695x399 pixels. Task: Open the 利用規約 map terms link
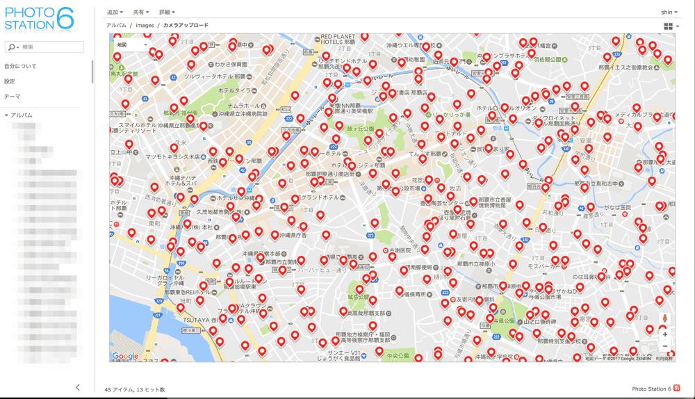[x=664, y=359]
